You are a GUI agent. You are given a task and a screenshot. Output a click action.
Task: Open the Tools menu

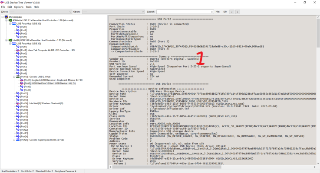point(28,7)
